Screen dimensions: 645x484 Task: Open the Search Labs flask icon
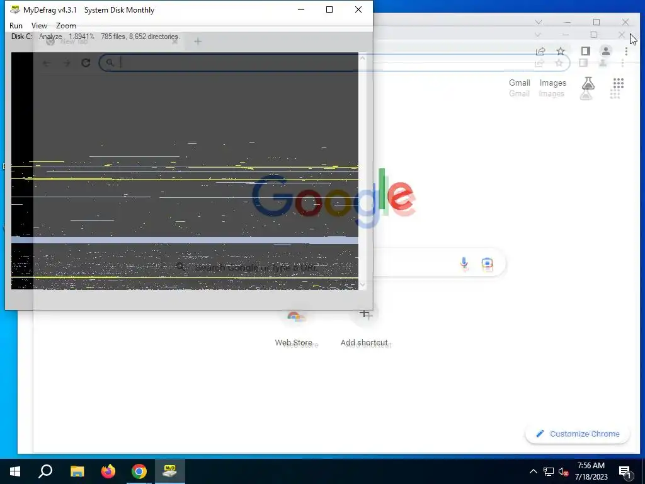click(x=588, y=83)
